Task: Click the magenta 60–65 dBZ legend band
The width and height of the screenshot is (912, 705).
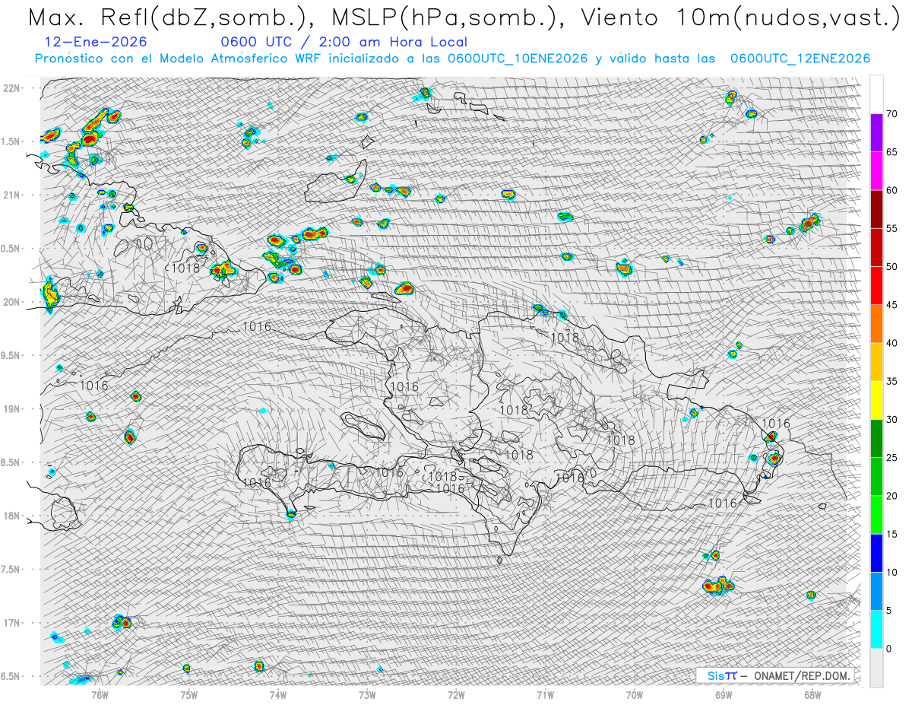Action: point(876,171)
